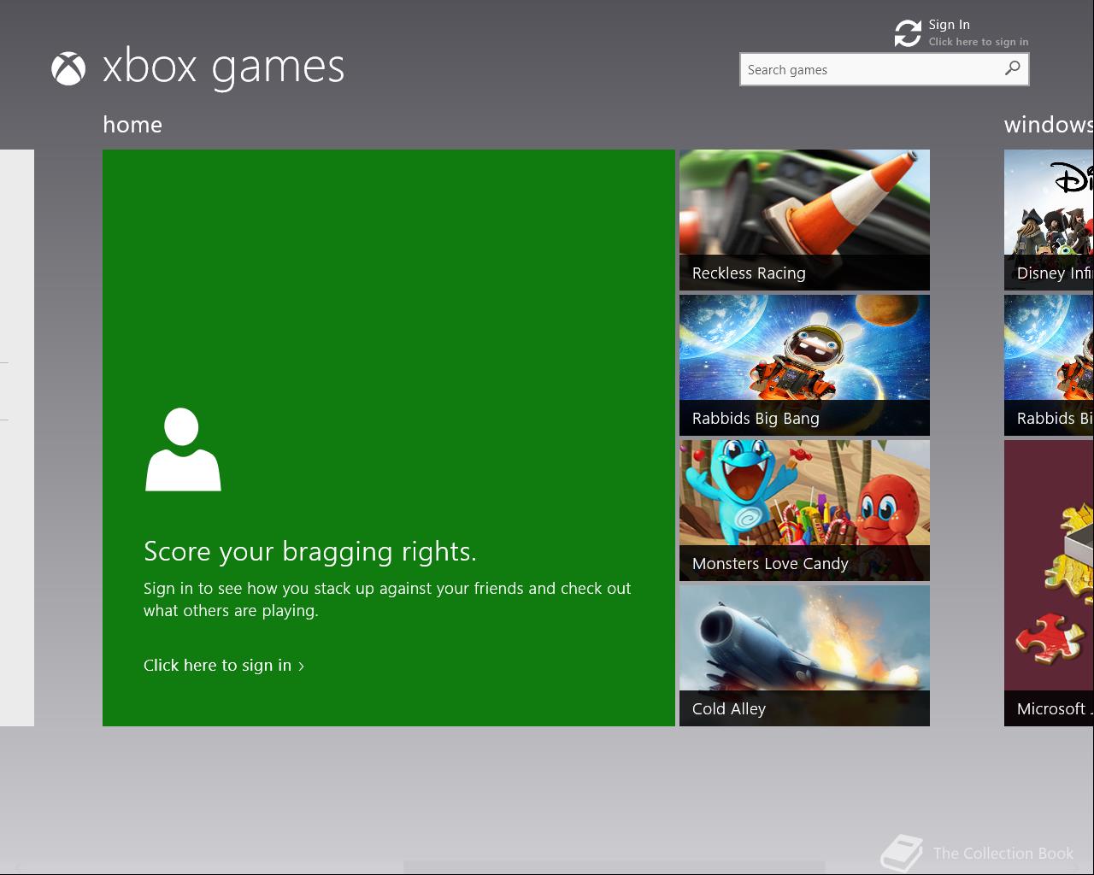Viewport: 1094px width, 875px height.
Task: Click the user silhouette icon on green tile
Action: click(x=183, y=449)
